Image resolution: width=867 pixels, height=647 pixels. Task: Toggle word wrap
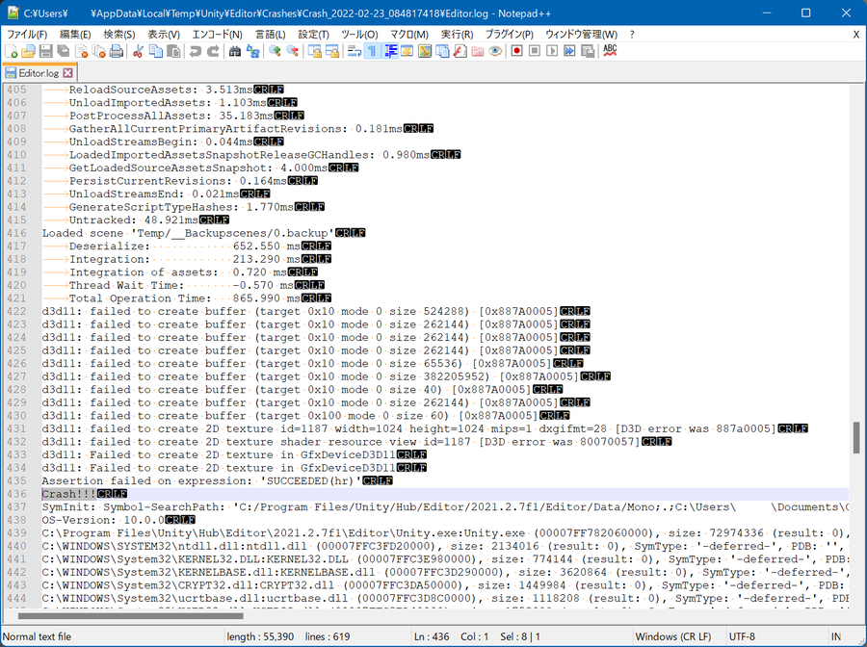point(355,51)
